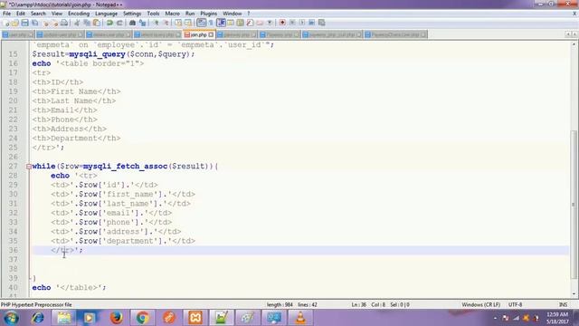Click Windows (CR LF) in the status bar
The width and height of the screenshot is (579, 326).
click(x=480, y=305)
